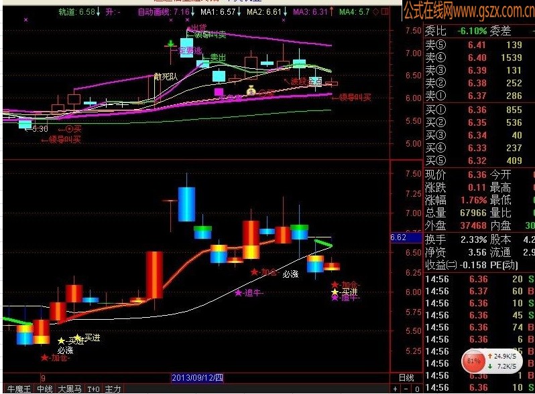Click the 出货 signal label at peak

tap(198, 27)
